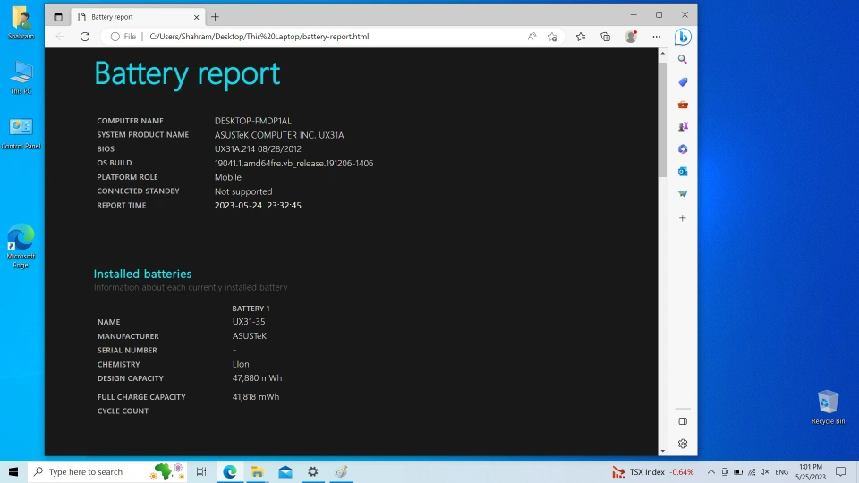This screenshot has height=483, width=859.
Task: Open sidebar Search tool
Action: tap(683, 59)
